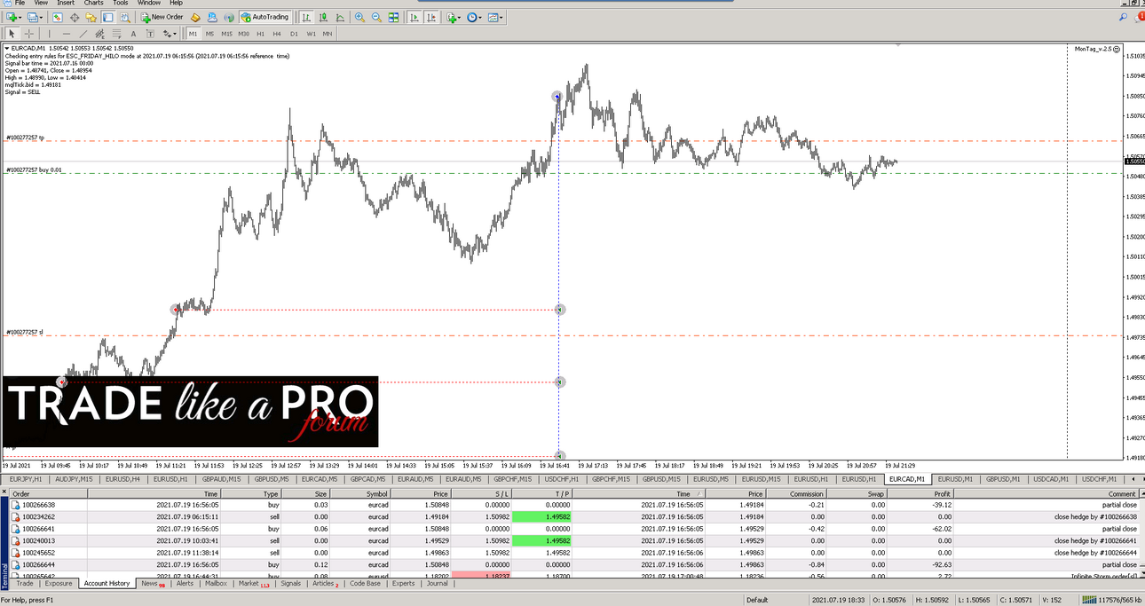Open the Tools menu
1145x606 pixels.
tap(121, 4)
